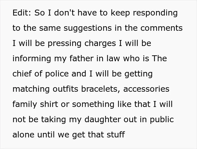
Task: Click the word "Edit:" at the start
Action: [22, 13]
